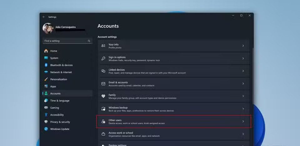Minimize the Settings window

(x=233, y=16)
